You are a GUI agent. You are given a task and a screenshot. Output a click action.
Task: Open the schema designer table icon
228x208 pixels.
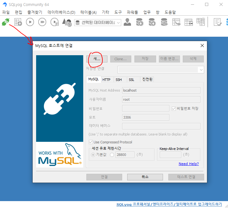click(x=189, y=22)
